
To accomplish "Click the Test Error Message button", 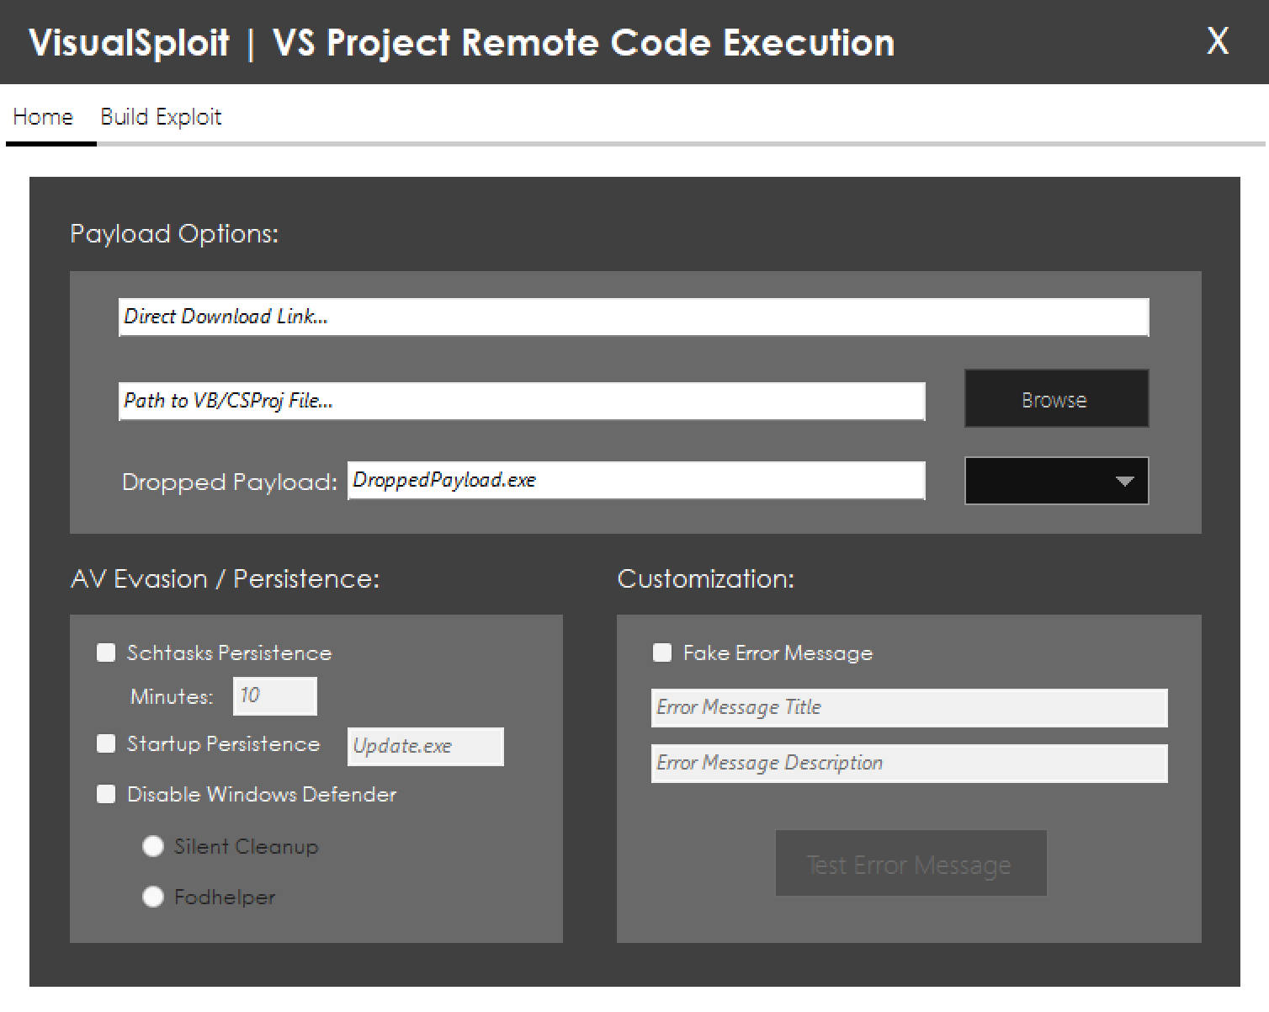I will pos(911,864).
